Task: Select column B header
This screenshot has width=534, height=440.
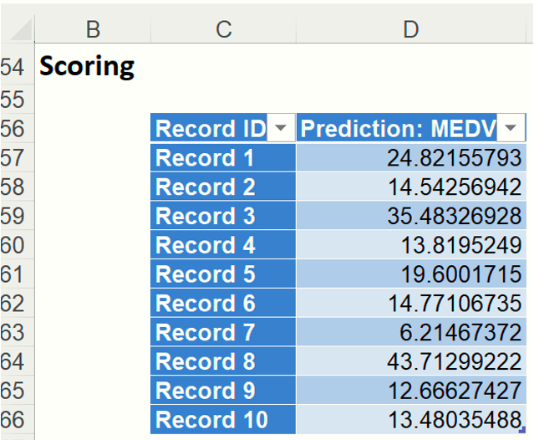Action: click(x=93, y=29)
